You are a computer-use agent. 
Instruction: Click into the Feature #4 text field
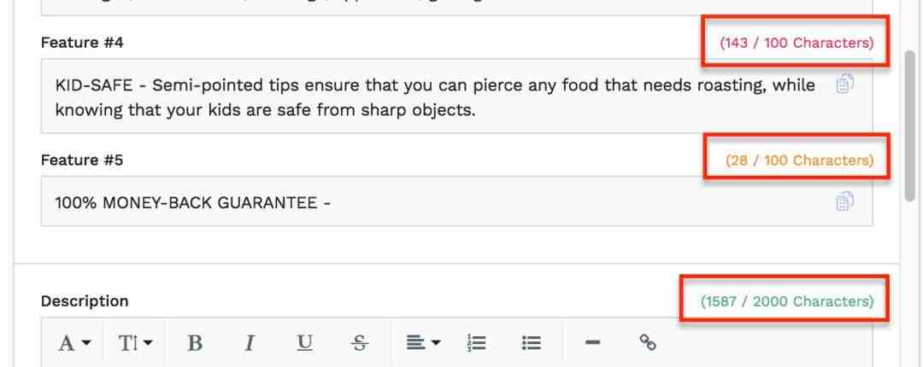(427, 96)
